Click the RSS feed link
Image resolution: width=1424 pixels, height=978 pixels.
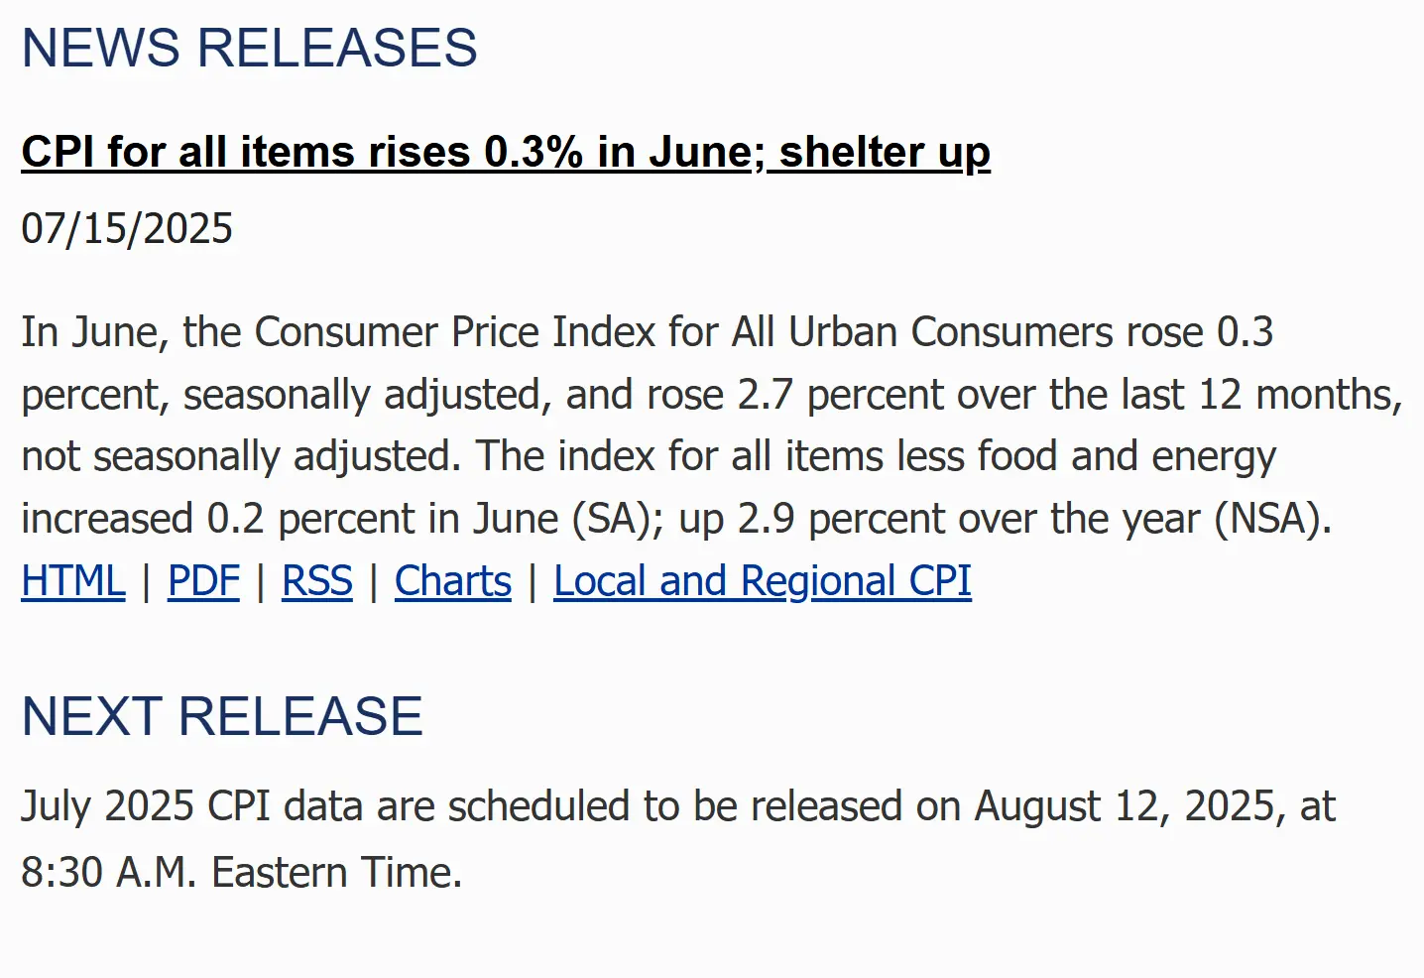click(x=317, y=581)
